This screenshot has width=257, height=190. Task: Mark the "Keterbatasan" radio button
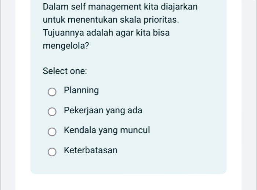[x=52, y=152]
